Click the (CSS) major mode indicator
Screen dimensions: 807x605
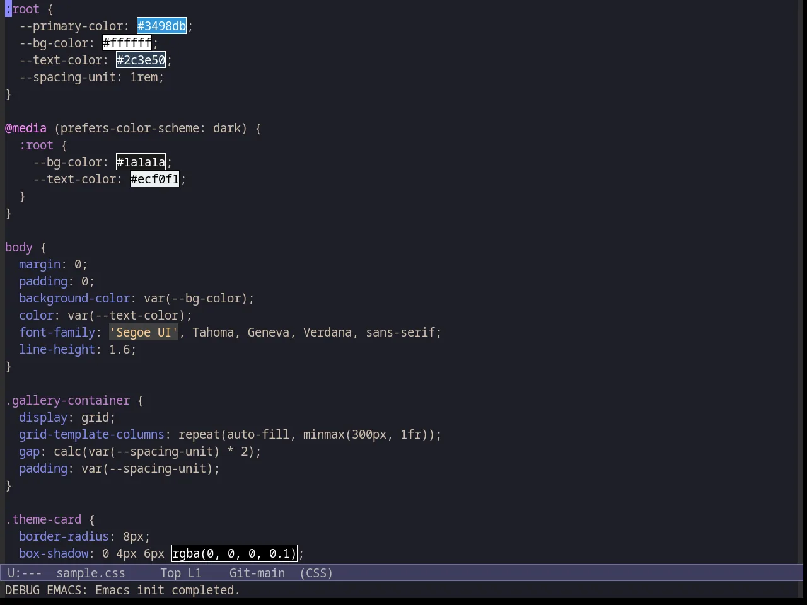coord(316,573)
